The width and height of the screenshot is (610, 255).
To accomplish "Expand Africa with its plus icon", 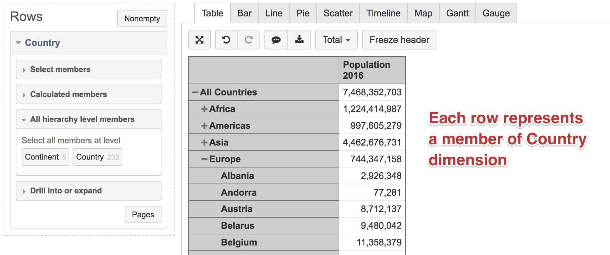I will [x=204, y=109].
